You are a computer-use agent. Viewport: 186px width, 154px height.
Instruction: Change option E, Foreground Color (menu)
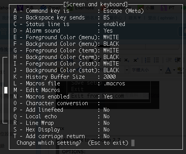coord(66,37)
